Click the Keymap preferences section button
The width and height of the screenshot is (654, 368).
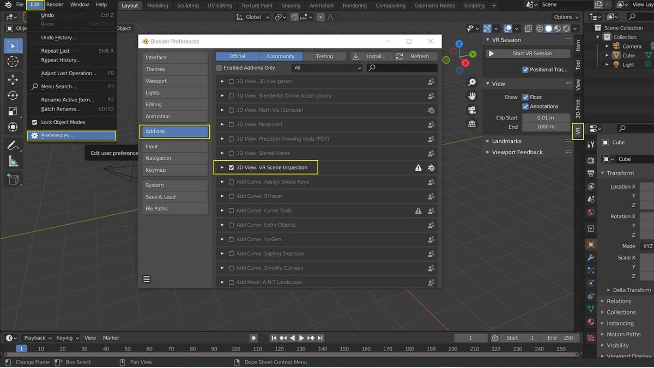tap(175, 170)
